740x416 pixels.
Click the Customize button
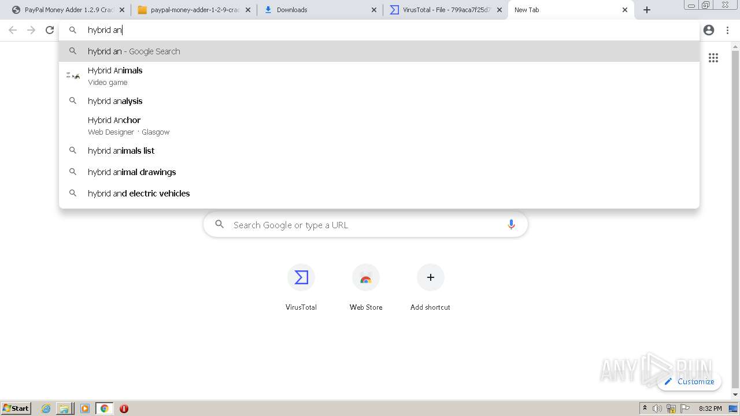tap(689, 381)
